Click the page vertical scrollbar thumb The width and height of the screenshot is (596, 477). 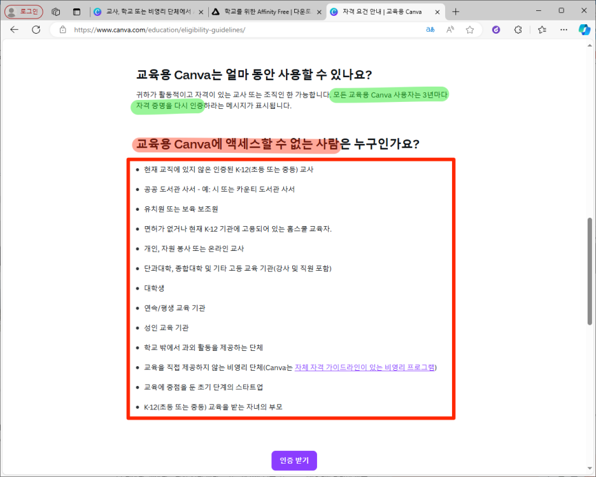pyautogui.click(x=590, y=271)
